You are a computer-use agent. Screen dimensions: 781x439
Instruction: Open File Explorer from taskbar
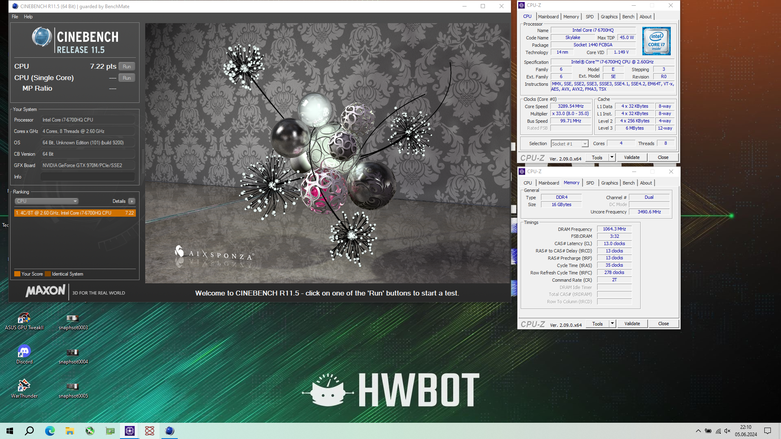70,431
